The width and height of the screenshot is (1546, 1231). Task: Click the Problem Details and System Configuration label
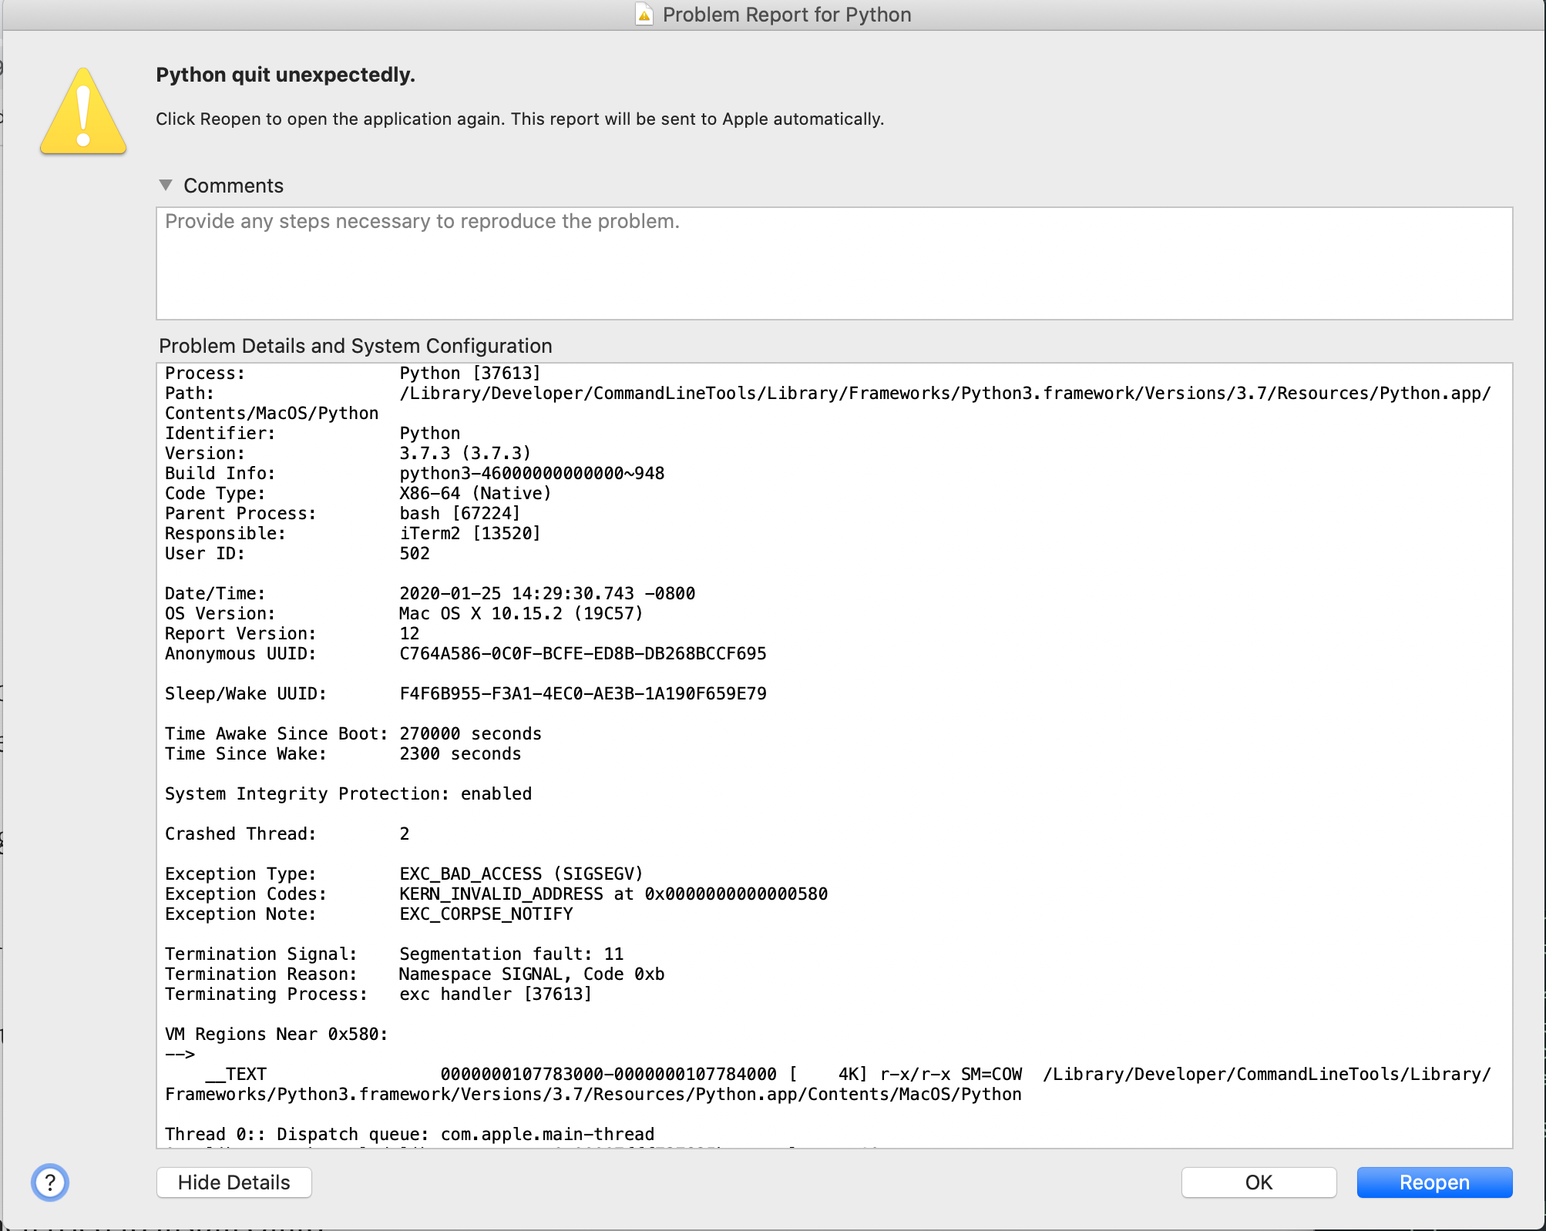pos(355,346)
